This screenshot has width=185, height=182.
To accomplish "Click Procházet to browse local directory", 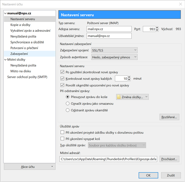I will tap(169, 159).
